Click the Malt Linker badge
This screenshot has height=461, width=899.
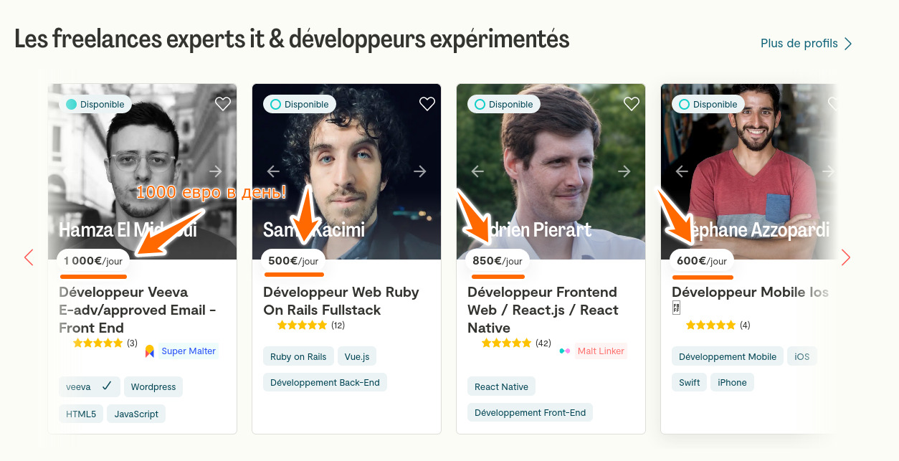click(x=594, y=351)
